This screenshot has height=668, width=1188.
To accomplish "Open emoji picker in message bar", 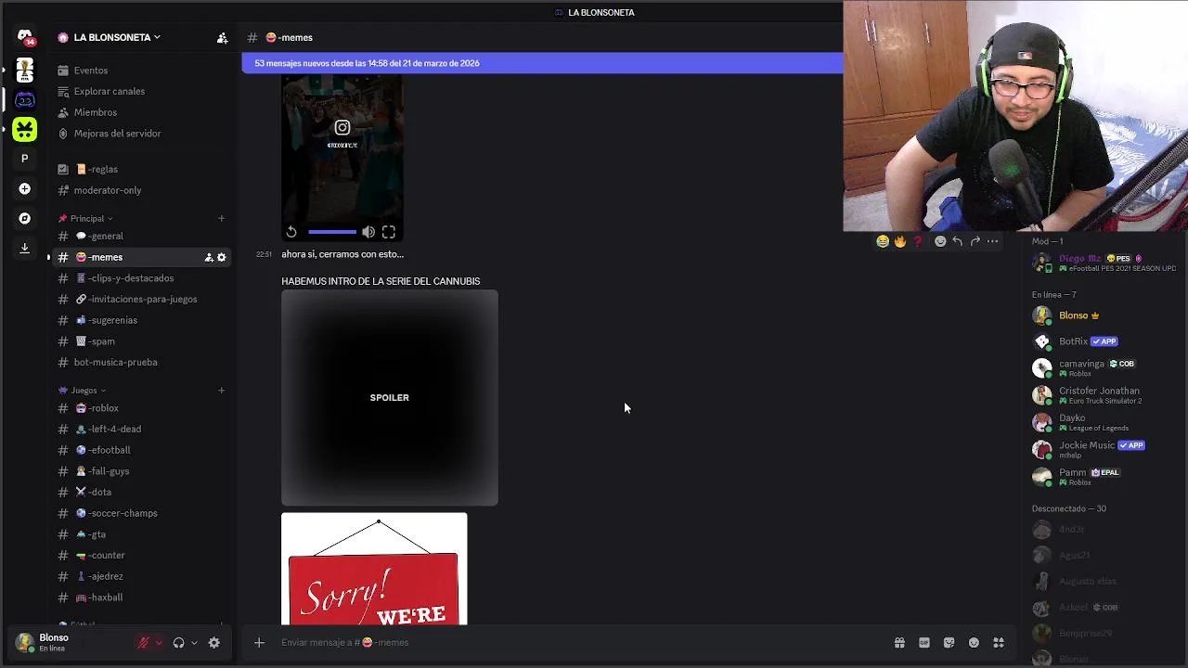I will point(974,642).
